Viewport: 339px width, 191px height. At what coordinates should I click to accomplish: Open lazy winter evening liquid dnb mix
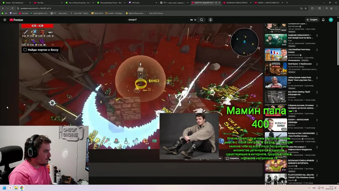coord(276,97)
